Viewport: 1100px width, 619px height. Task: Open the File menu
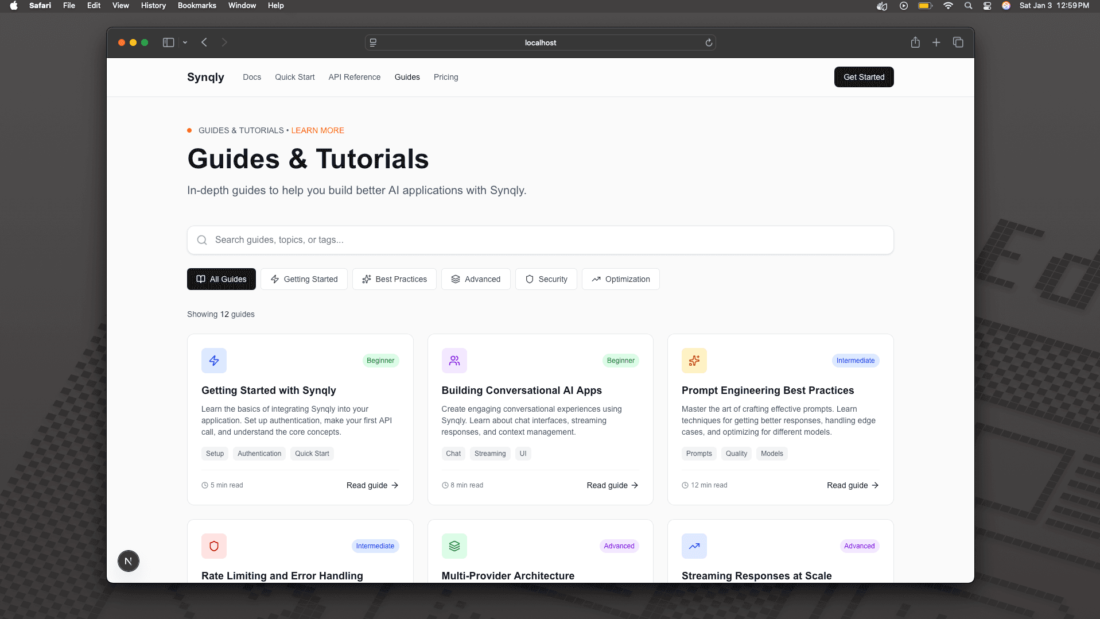click(x=69, y=6)
